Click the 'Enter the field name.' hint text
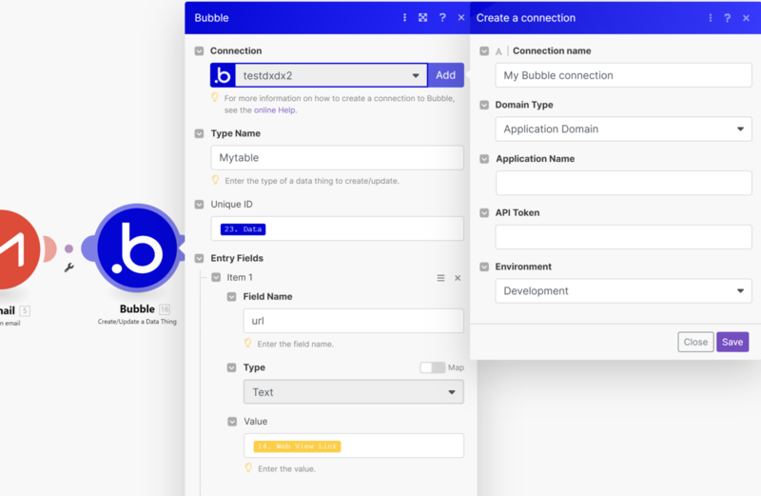Image resolution: width=761 pixels, height=496 pixels. point(296,344)
